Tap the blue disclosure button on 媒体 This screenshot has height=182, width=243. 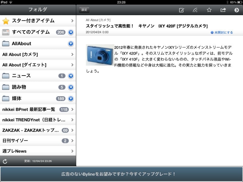70,99
